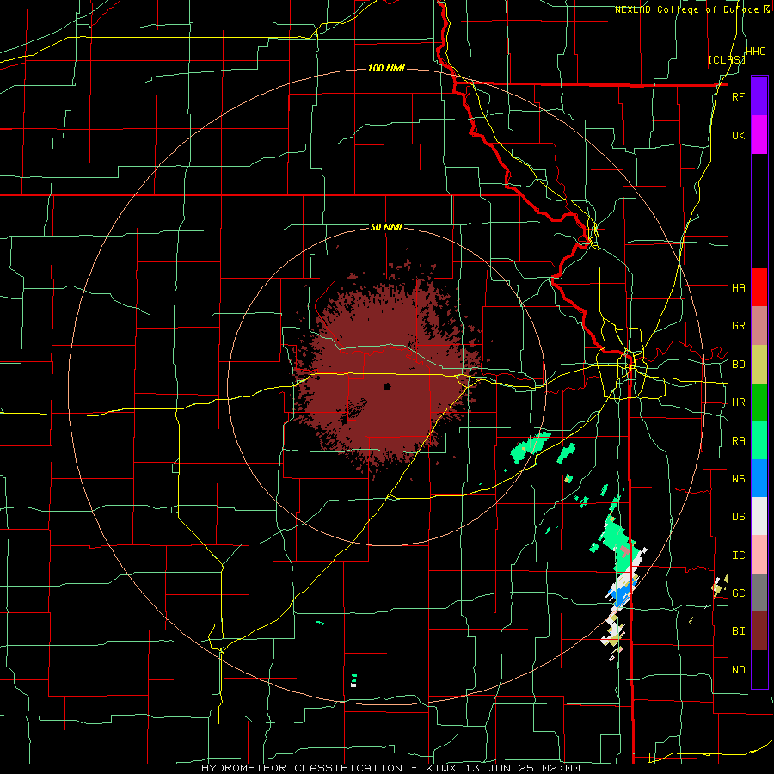Click the blue wet snow echo near the state line
The image size is (774, 774).
[621, 594]
